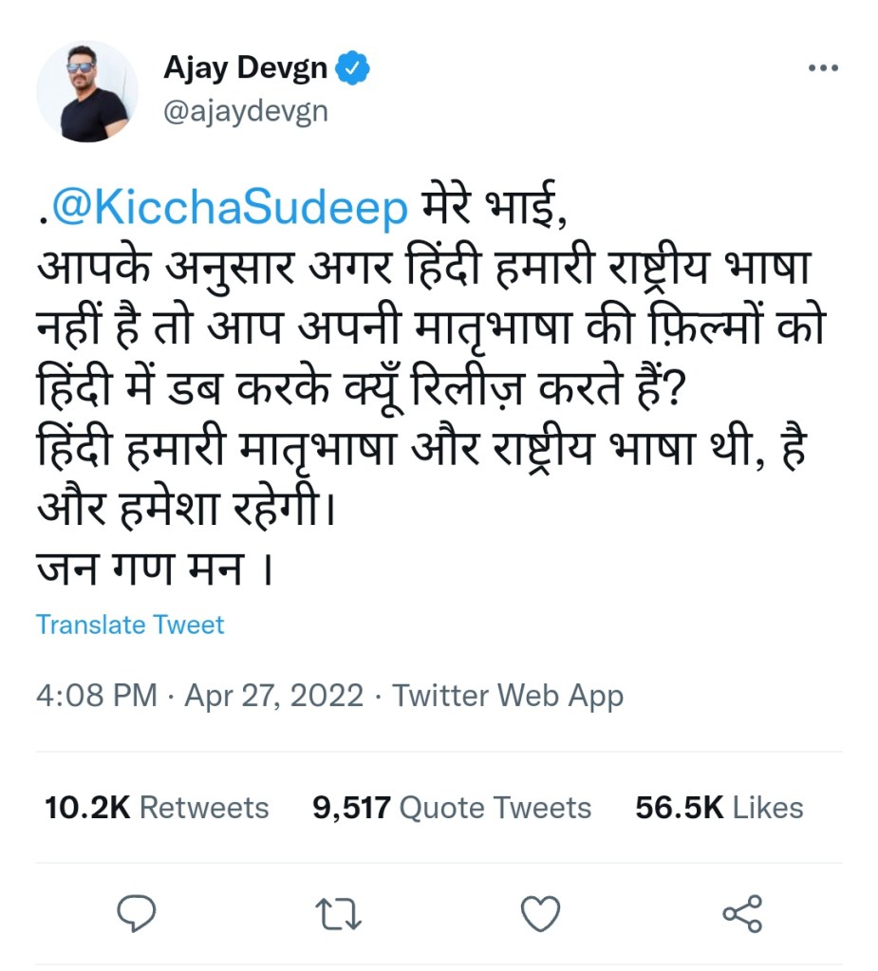
Task: Open the 4:08 PM timestamp link
Action: coord(96,697)
